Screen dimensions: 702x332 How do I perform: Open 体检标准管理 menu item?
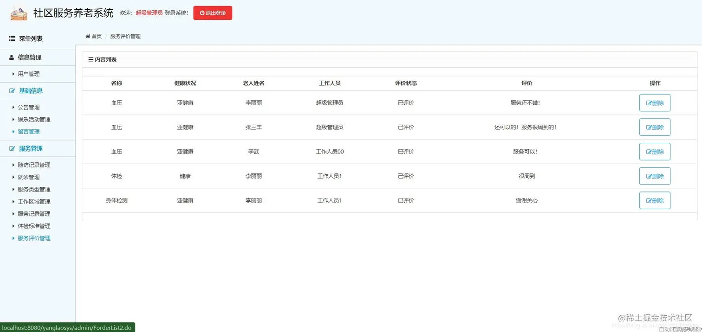coord(34,226)
